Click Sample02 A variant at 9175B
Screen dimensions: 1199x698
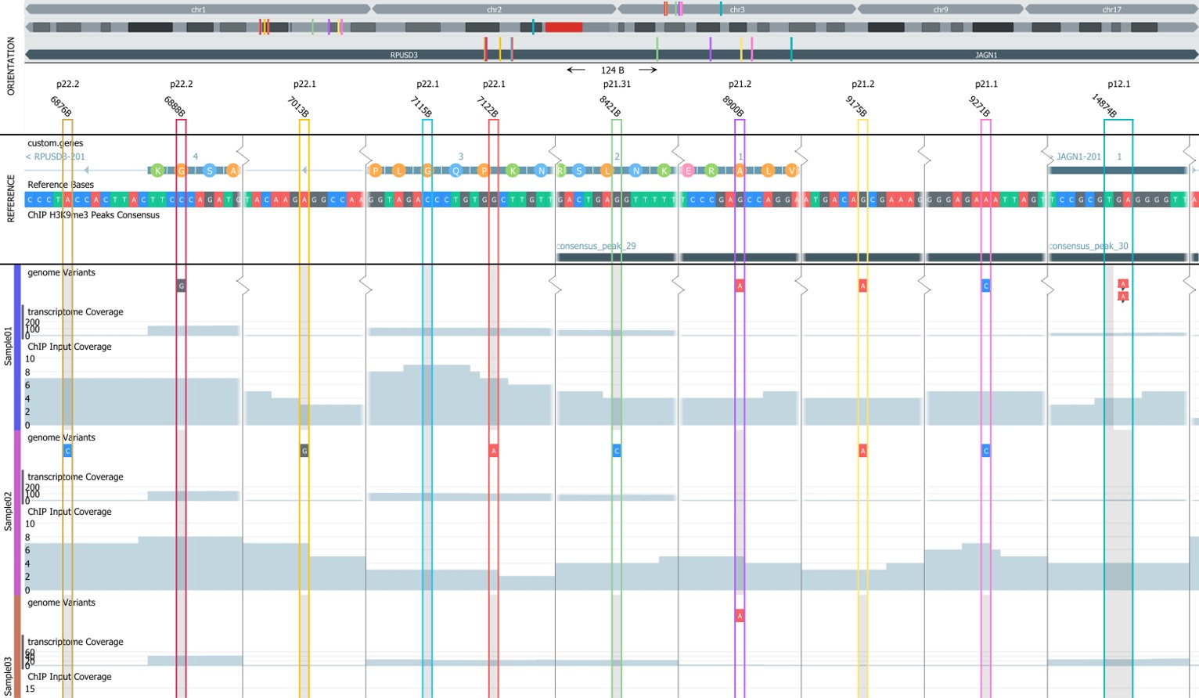(x=862, y=451)
